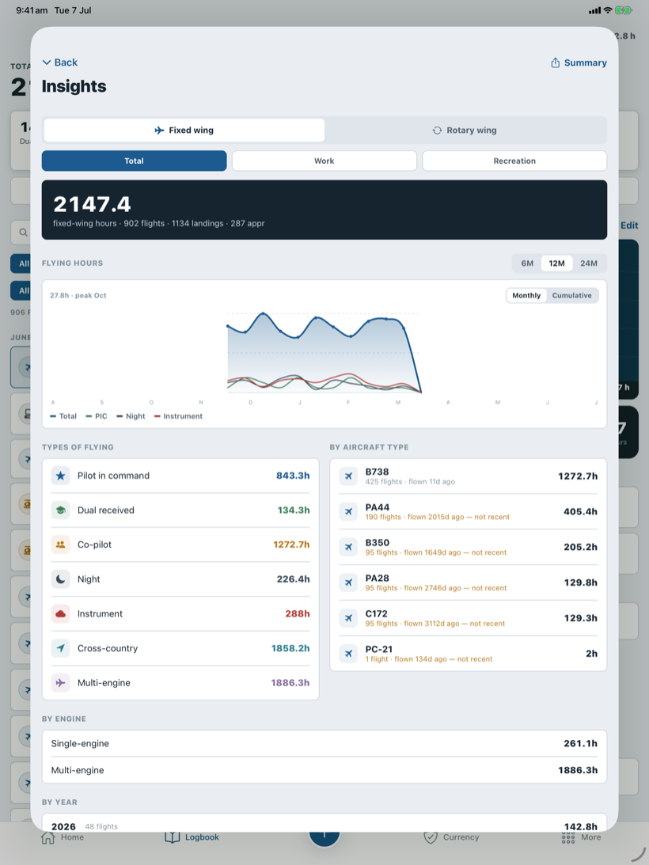Viewport: 649px width, 865px height.
Task: Tap the rotor icon in Rotary wing
Action: (437, 131)
